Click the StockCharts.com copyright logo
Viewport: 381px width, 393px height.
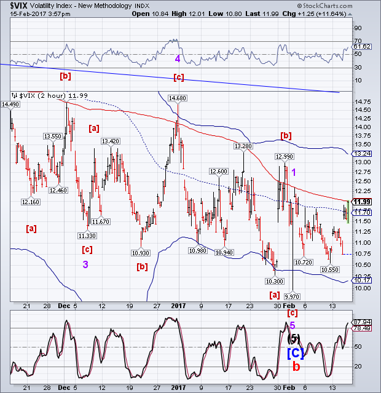pos(324,6)
